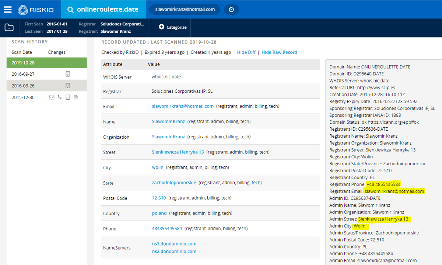Screen dimensions: 442x265
Task: Click the highlighted Registrant Email in raw record
Action: click(394, 191)
